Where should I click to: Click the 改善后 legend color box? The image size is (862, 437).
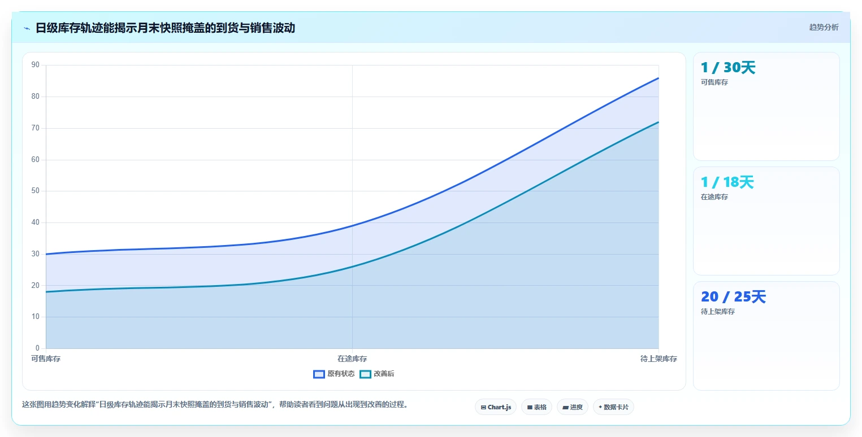[365, 374]
